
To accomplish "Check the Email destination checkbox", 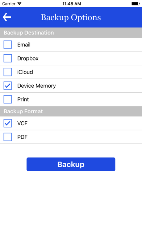I will [8, 45].
